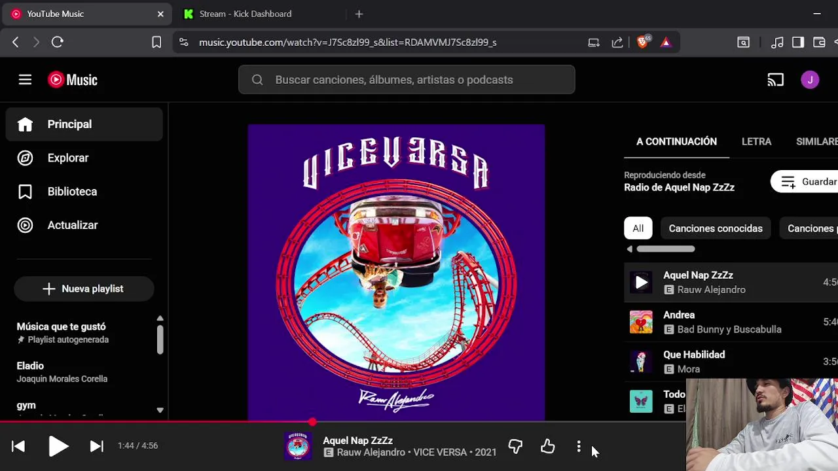Switch to the LETRA tab
The image size is (838, 471).
click(756, 141)
